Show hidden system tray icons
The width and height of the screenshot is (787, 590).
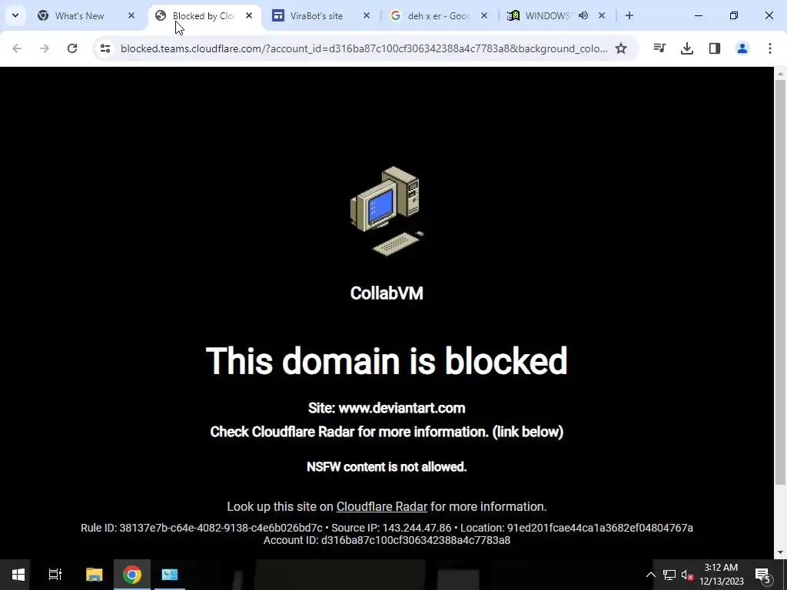pyautogui.click(x=650, y=575)
